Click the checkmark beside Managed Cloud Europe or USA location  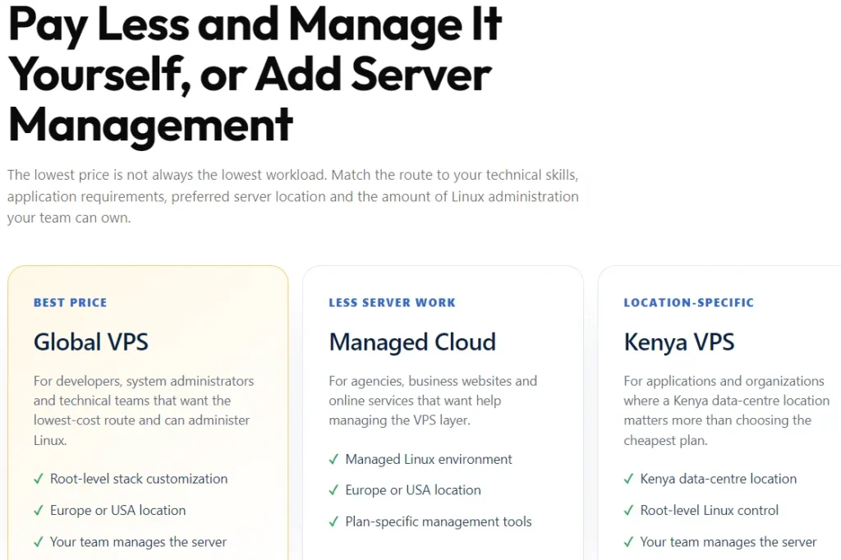[333, 490]
